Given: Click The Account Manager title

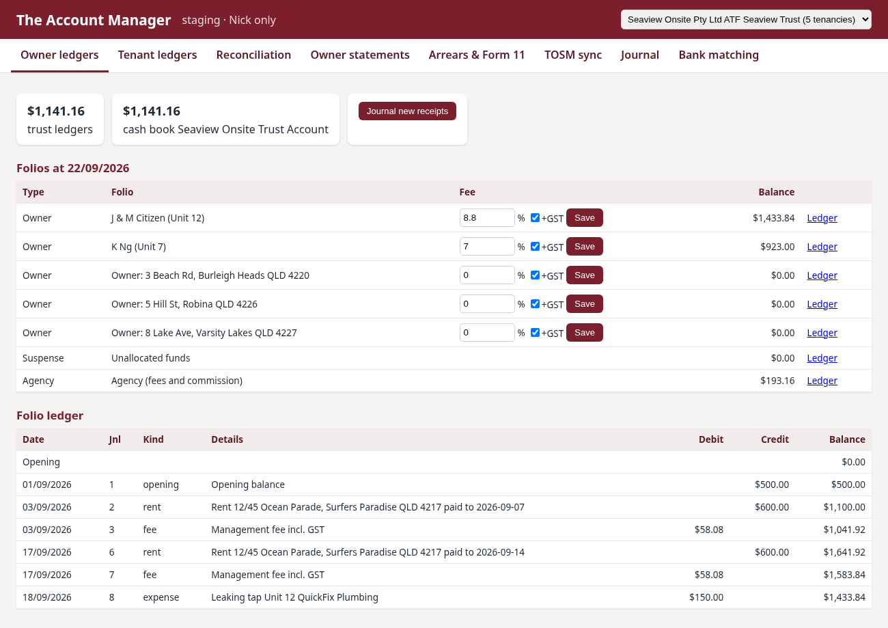Looking at the screenshot, I should click(x=94, y=20).
